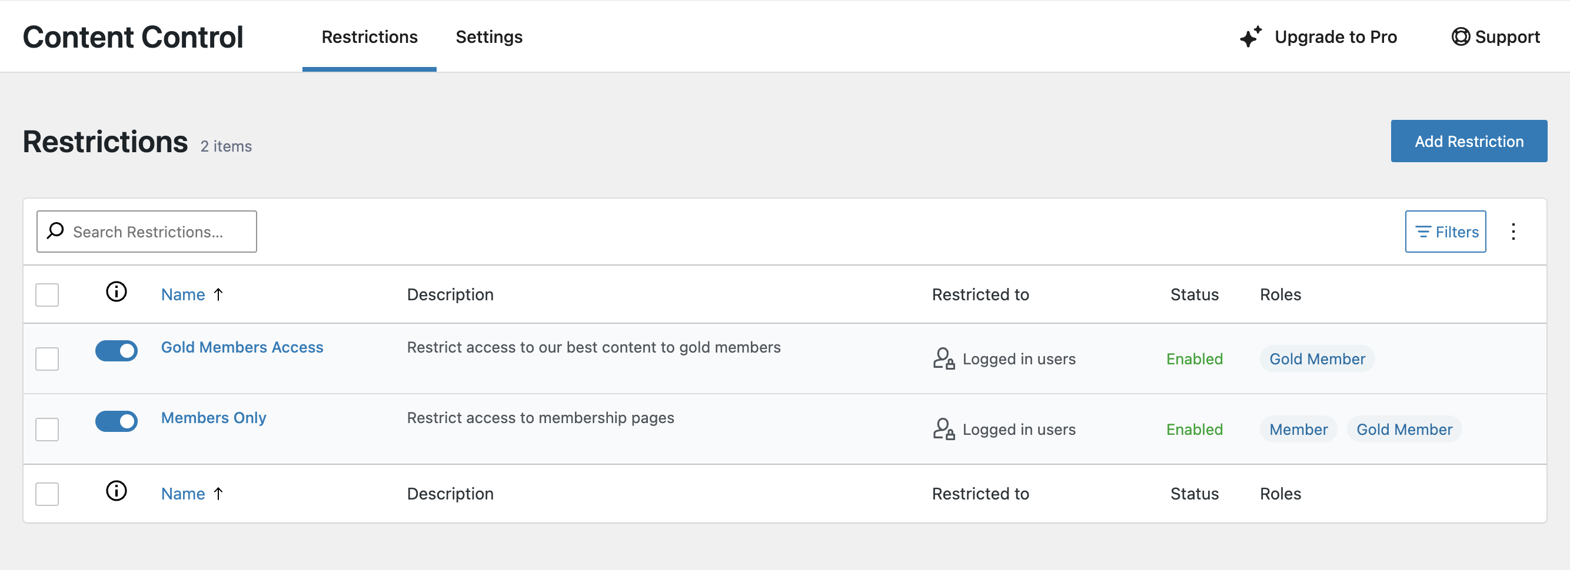Click the bottom 'Restricted to' column header
The image size is (1570, 570).
pyautogui.click(x=980, y=494)
